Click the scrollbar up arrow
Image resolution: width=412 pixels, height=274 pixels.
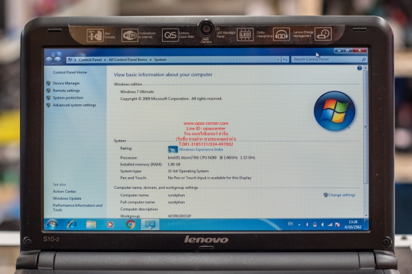pos(365,68)
